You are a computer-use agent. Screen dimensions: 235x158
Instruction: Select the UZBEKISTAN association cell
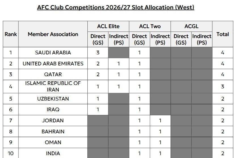(x=53, y=99)
